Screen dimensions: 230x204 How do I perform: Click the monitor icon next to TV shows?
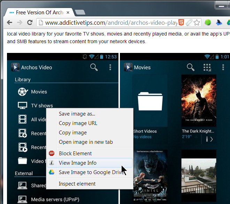click(x=22, y=105)
